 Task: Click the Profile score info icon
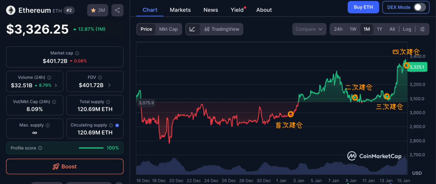pos(40,148)
